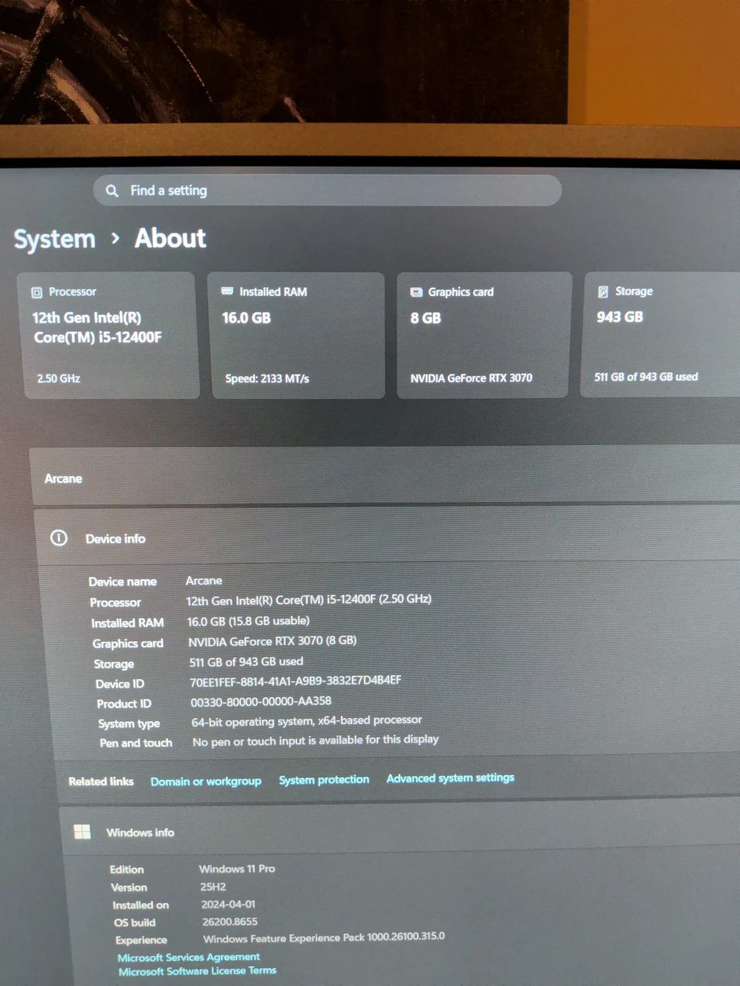Click the Product ID label
Viewport: 740px width, 986px height.
[124, 704]
